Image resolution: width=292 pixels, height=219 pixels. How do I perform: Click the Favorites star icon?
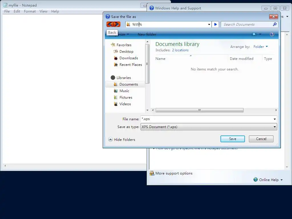(113, 45)
